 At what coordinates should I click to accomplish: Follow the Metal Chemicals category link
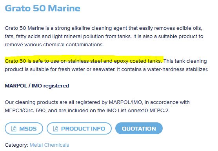click(x=49, y=145)
